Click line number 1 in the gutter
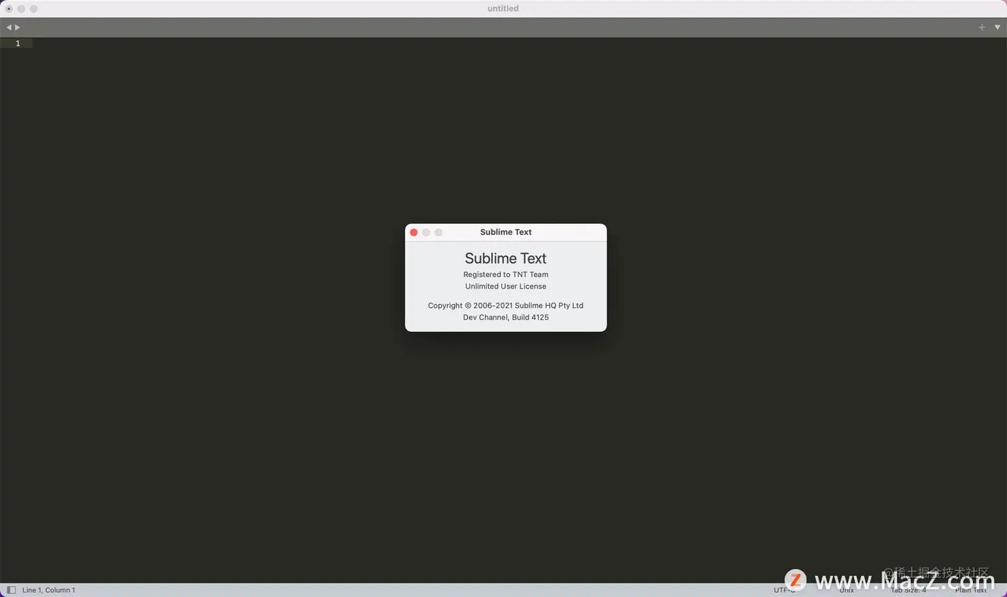The width and height of the screenshot is (1007, 597). pyautogui.click(x=18, y=43)
